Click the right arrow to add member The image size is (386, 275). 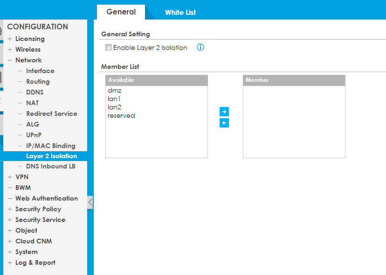(224, 112)
